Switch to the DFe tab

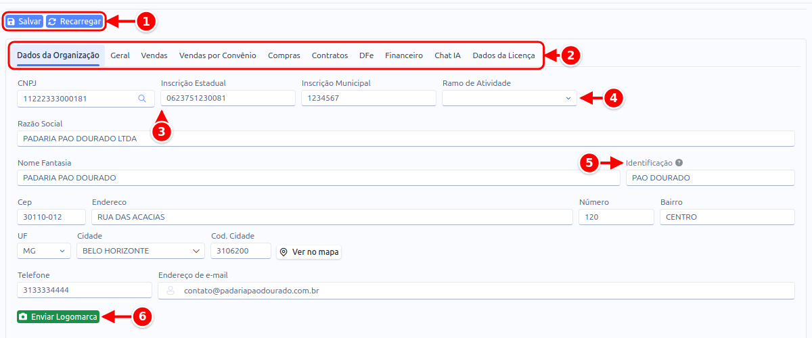pos(366,55)
